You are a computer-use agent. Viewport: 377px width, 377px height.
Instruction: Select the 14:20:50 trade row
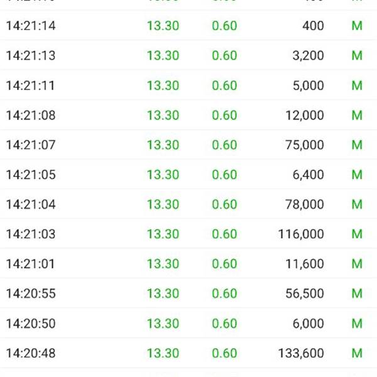tap(188, 324)
